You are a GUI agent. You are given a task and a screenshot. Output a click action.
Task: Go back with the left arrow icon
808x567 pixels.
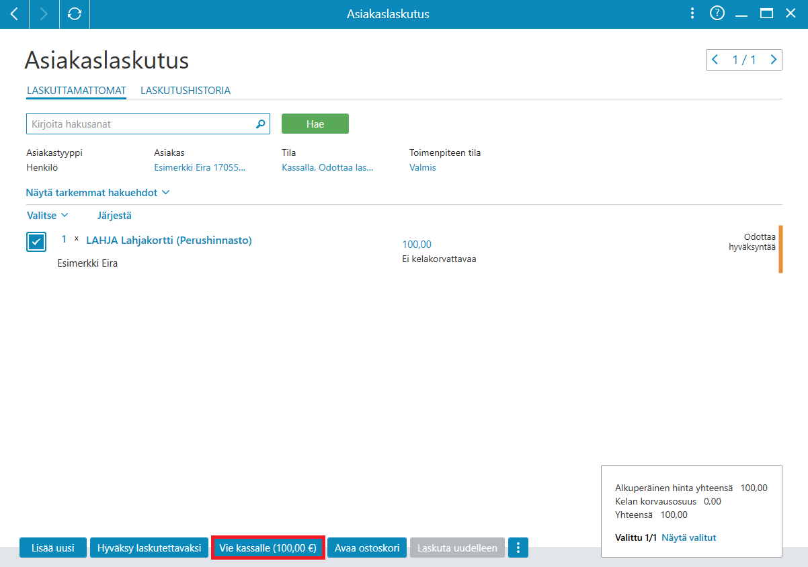pos(14,14)
